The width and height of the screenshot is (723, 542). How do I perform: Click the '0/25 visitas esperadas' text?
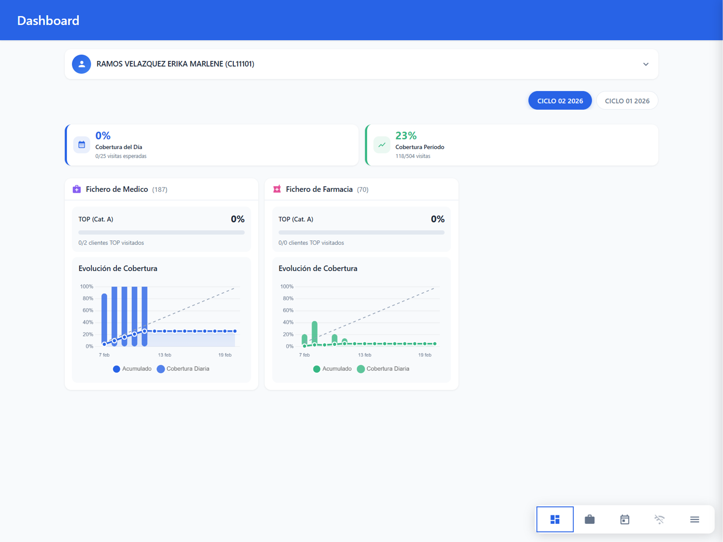[121, 156]
